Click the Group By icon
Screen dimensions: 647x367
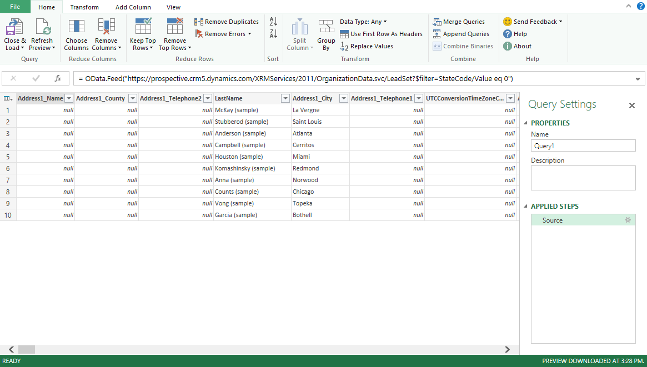326,27
